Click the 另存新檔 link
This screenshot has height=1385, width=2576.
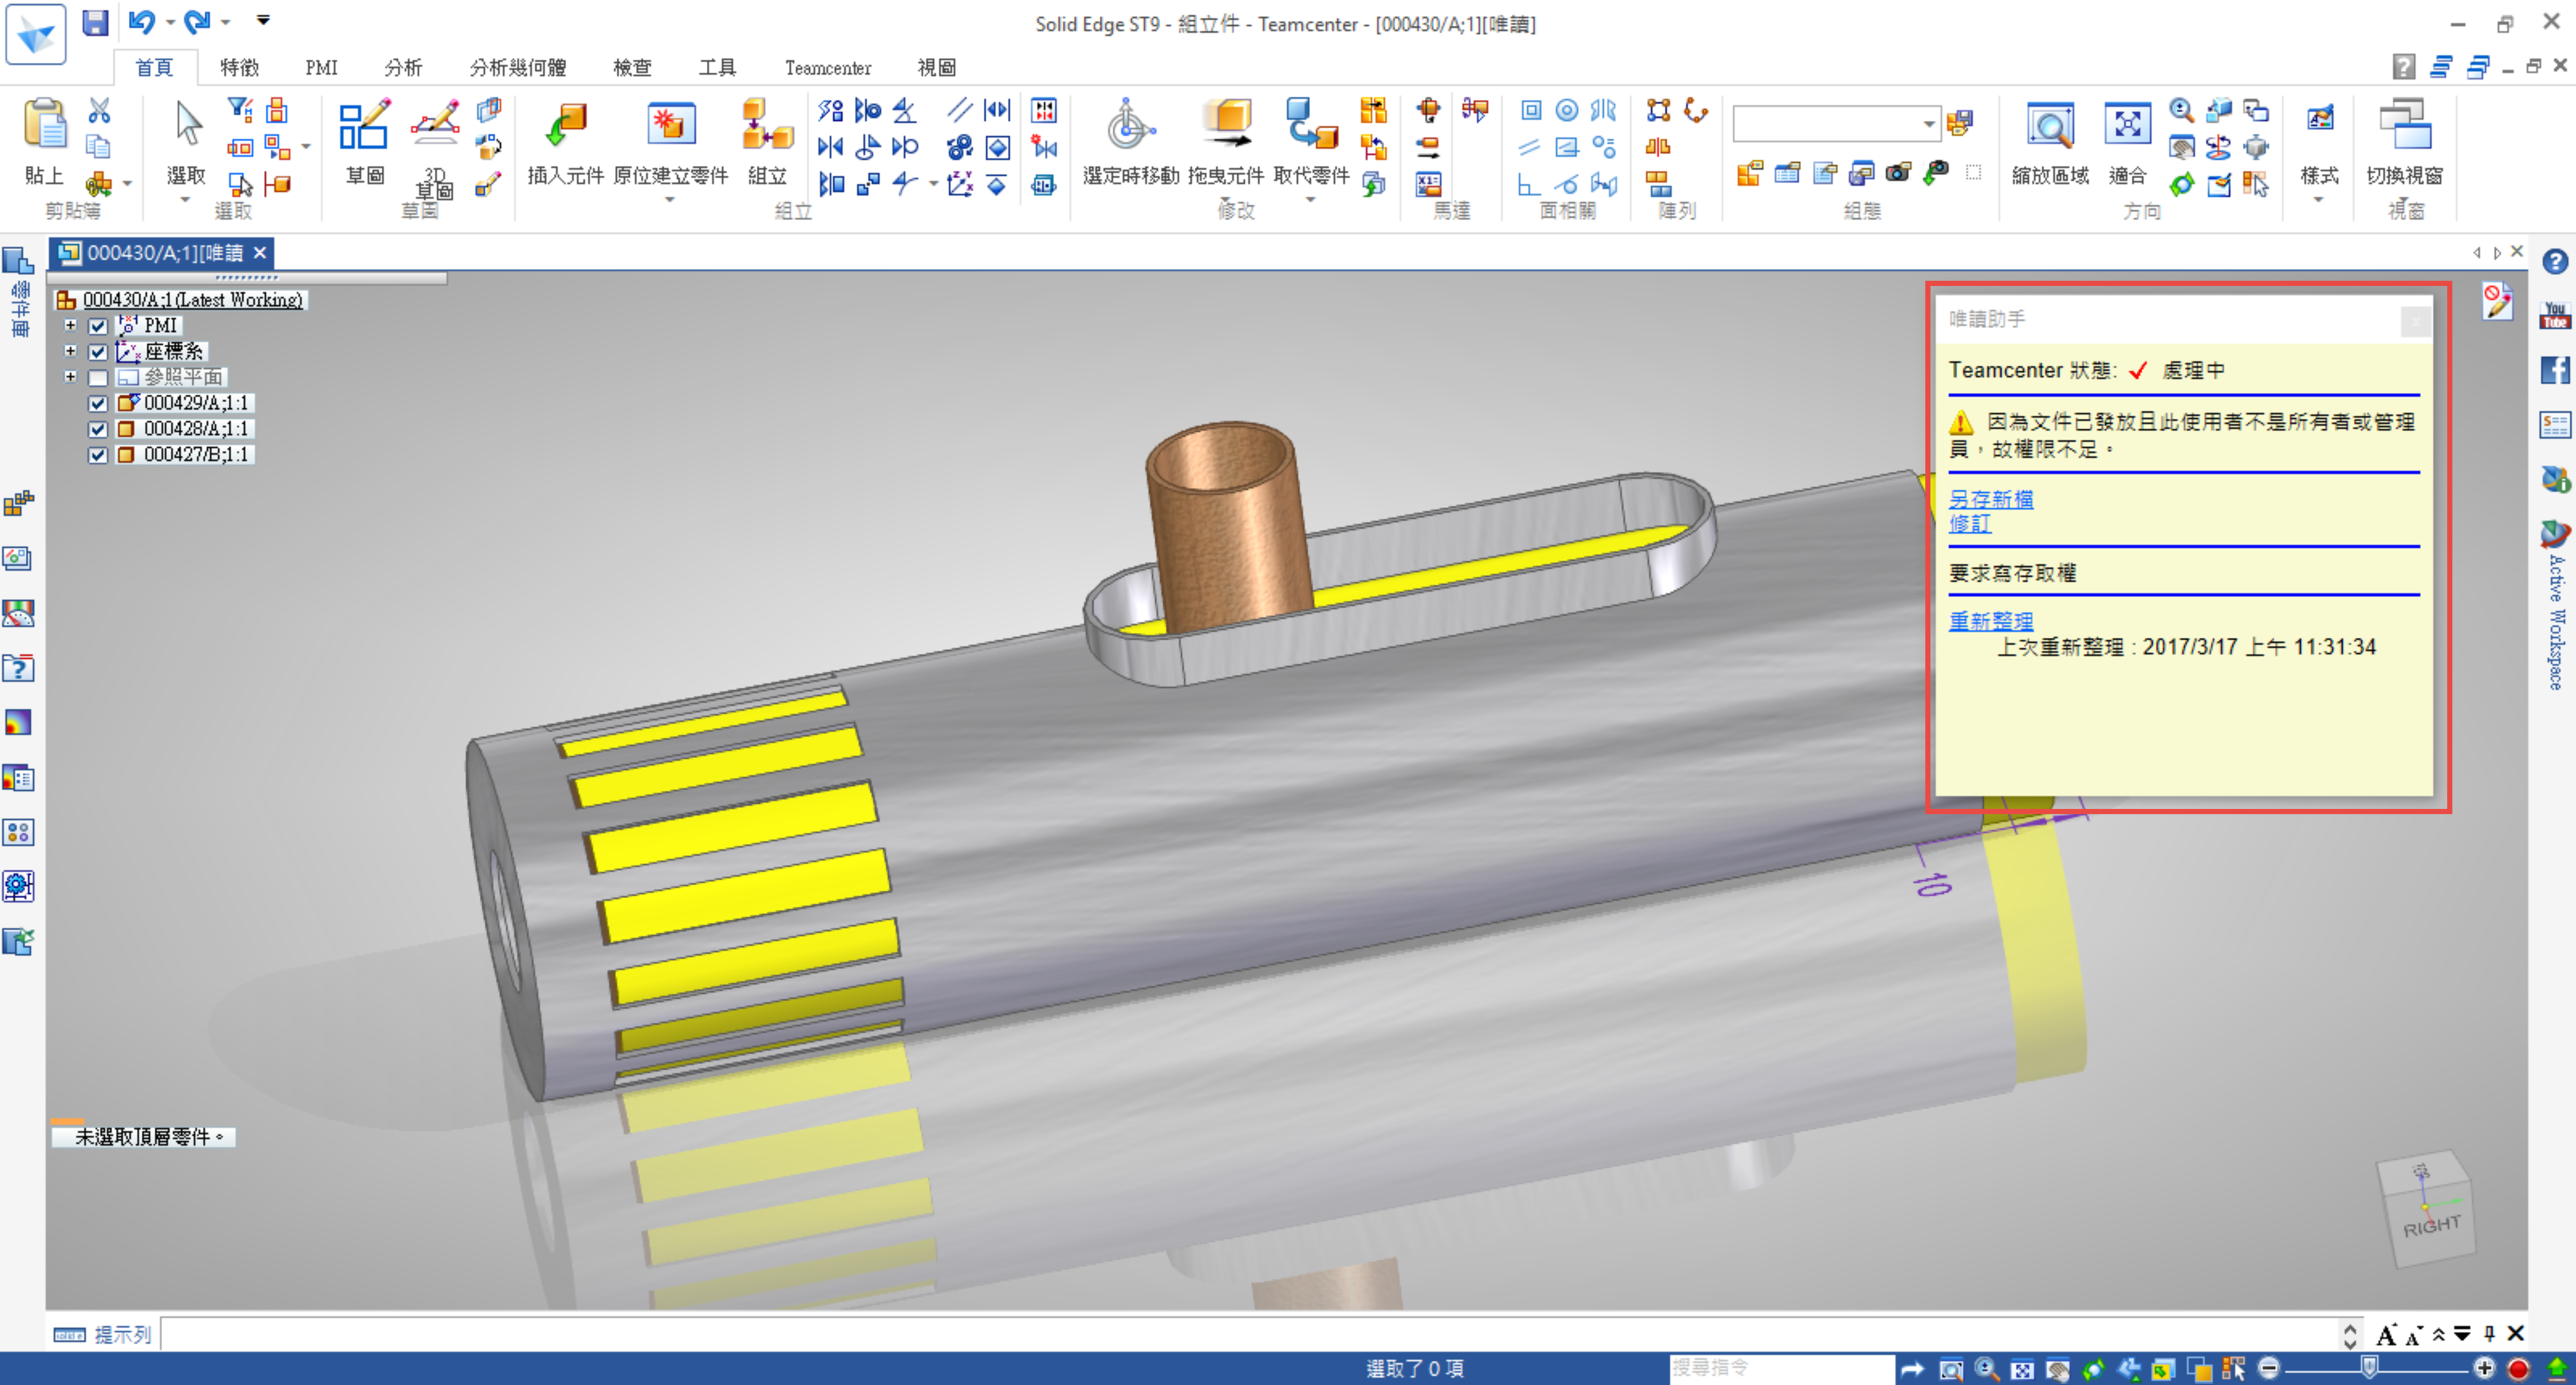[x=1991, y=499]
